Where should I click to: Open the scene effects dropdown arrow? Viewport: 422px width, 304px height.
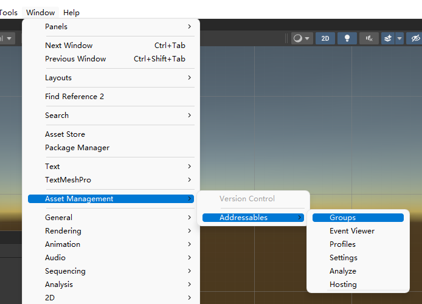(400, 38)
